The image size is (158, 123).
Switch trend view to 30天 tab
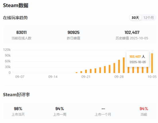[135, 18]
